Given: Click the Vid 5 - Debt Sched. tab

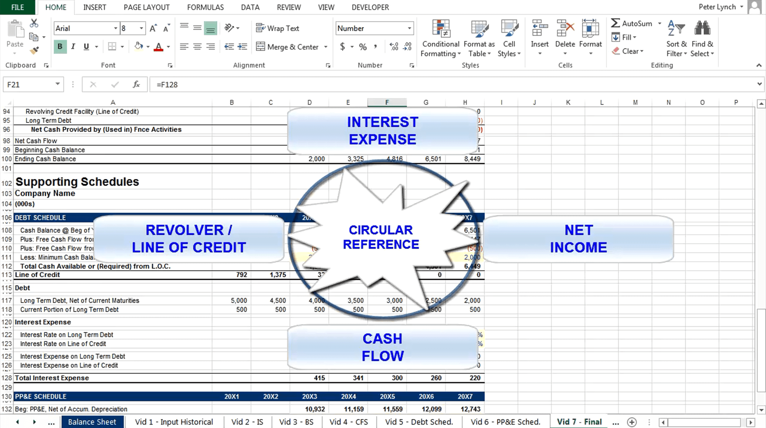Looking at the screenshot, I should tap(419, 422).
